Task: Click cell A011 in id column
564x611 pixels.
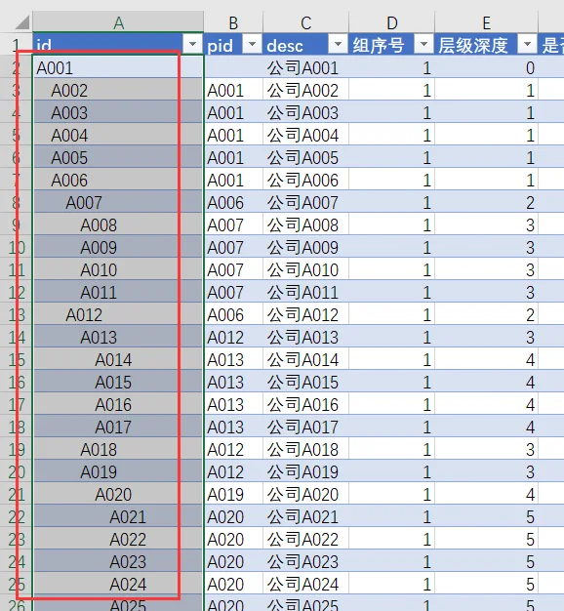Action: (118, 292)
